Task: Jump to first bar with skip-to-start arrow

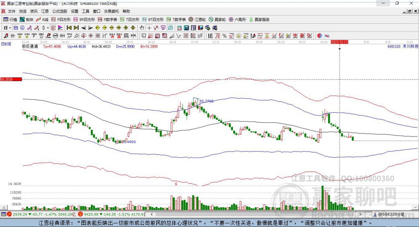Action: (69, 28)
